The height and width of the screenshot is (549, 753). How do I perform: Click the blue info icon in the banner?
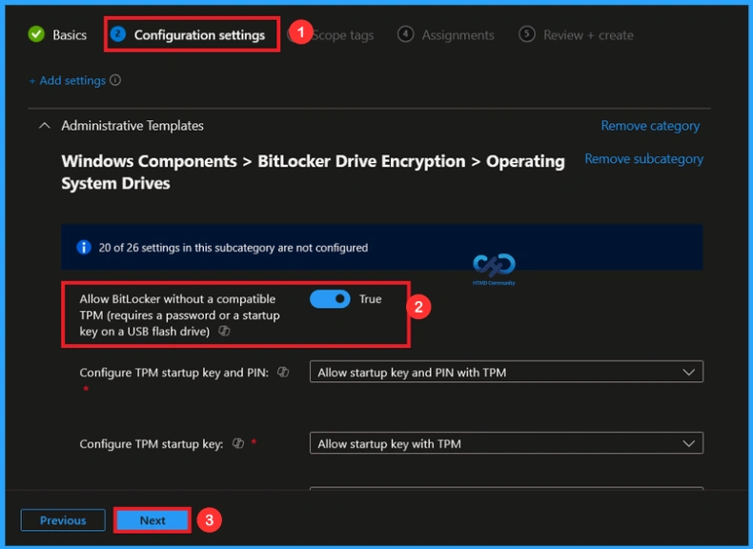[x=84, y=248]
